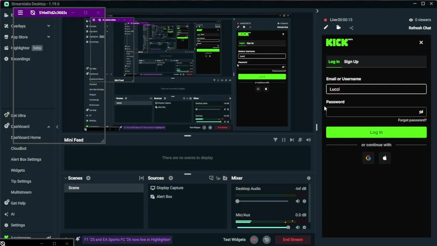The height and width of the screenshot is (246, 437).
Task: Click the audio source icon in Sources header
Action: [x=218, y=178]
